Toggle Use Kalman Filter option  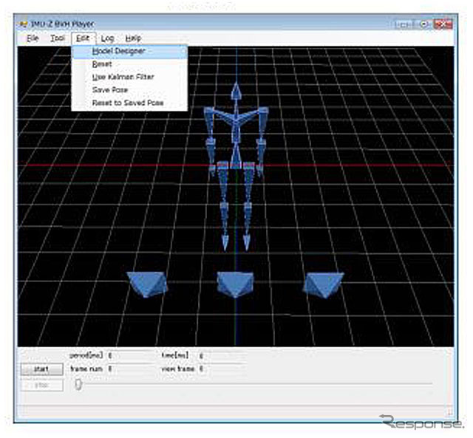(x=123, y=77)
